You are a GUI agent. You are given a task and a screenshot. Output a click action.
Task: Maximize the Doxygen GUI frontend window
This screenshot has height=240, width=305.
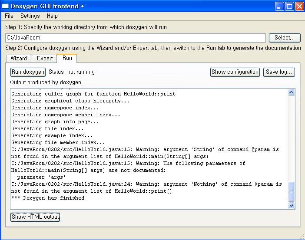pyautogui.click(x=289, y=7)
